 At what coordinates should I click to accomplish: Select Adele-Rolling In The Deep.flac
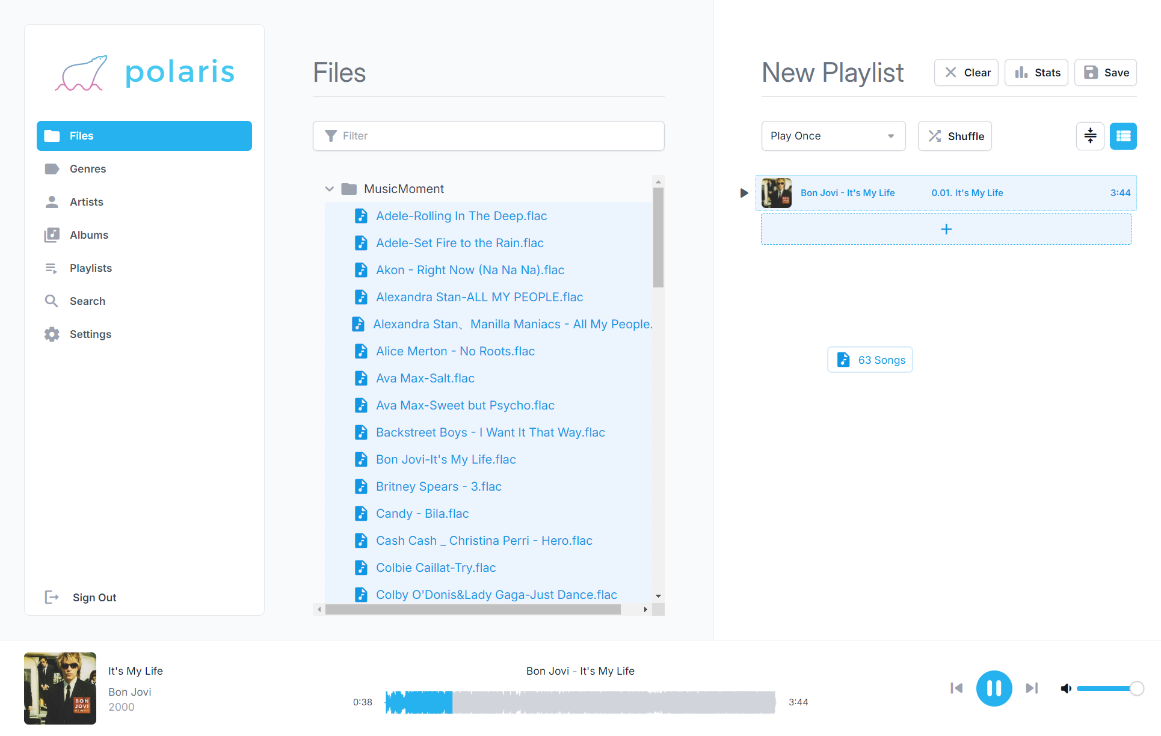461,216
